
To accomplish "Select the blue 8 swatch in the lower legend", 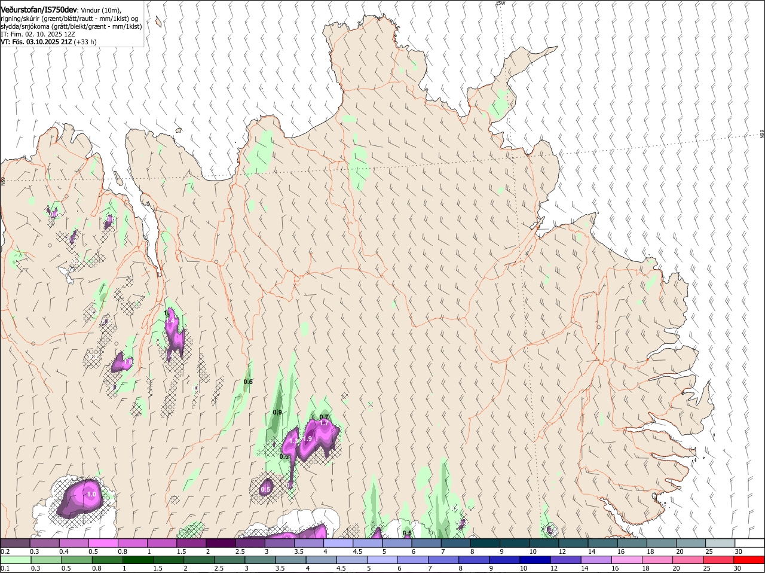I will point(473,560).
